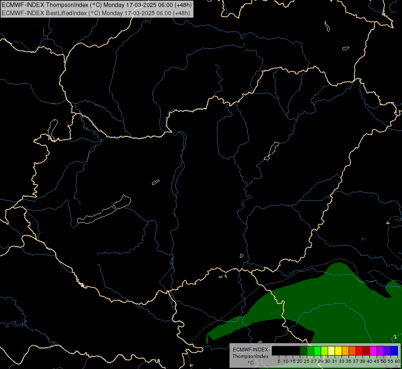
Task: Click the large dark green shaded map area
Action: (x=333, y=294)
